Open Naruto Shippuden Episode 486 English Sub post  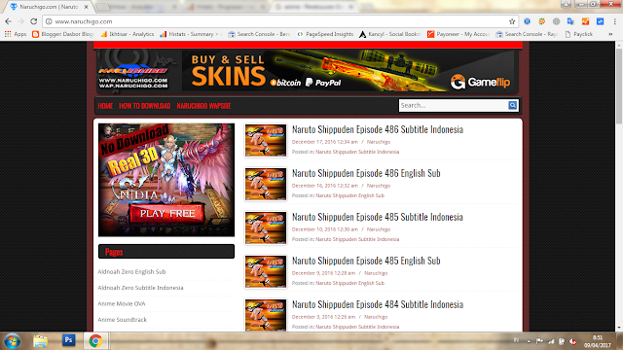[366, 173]
